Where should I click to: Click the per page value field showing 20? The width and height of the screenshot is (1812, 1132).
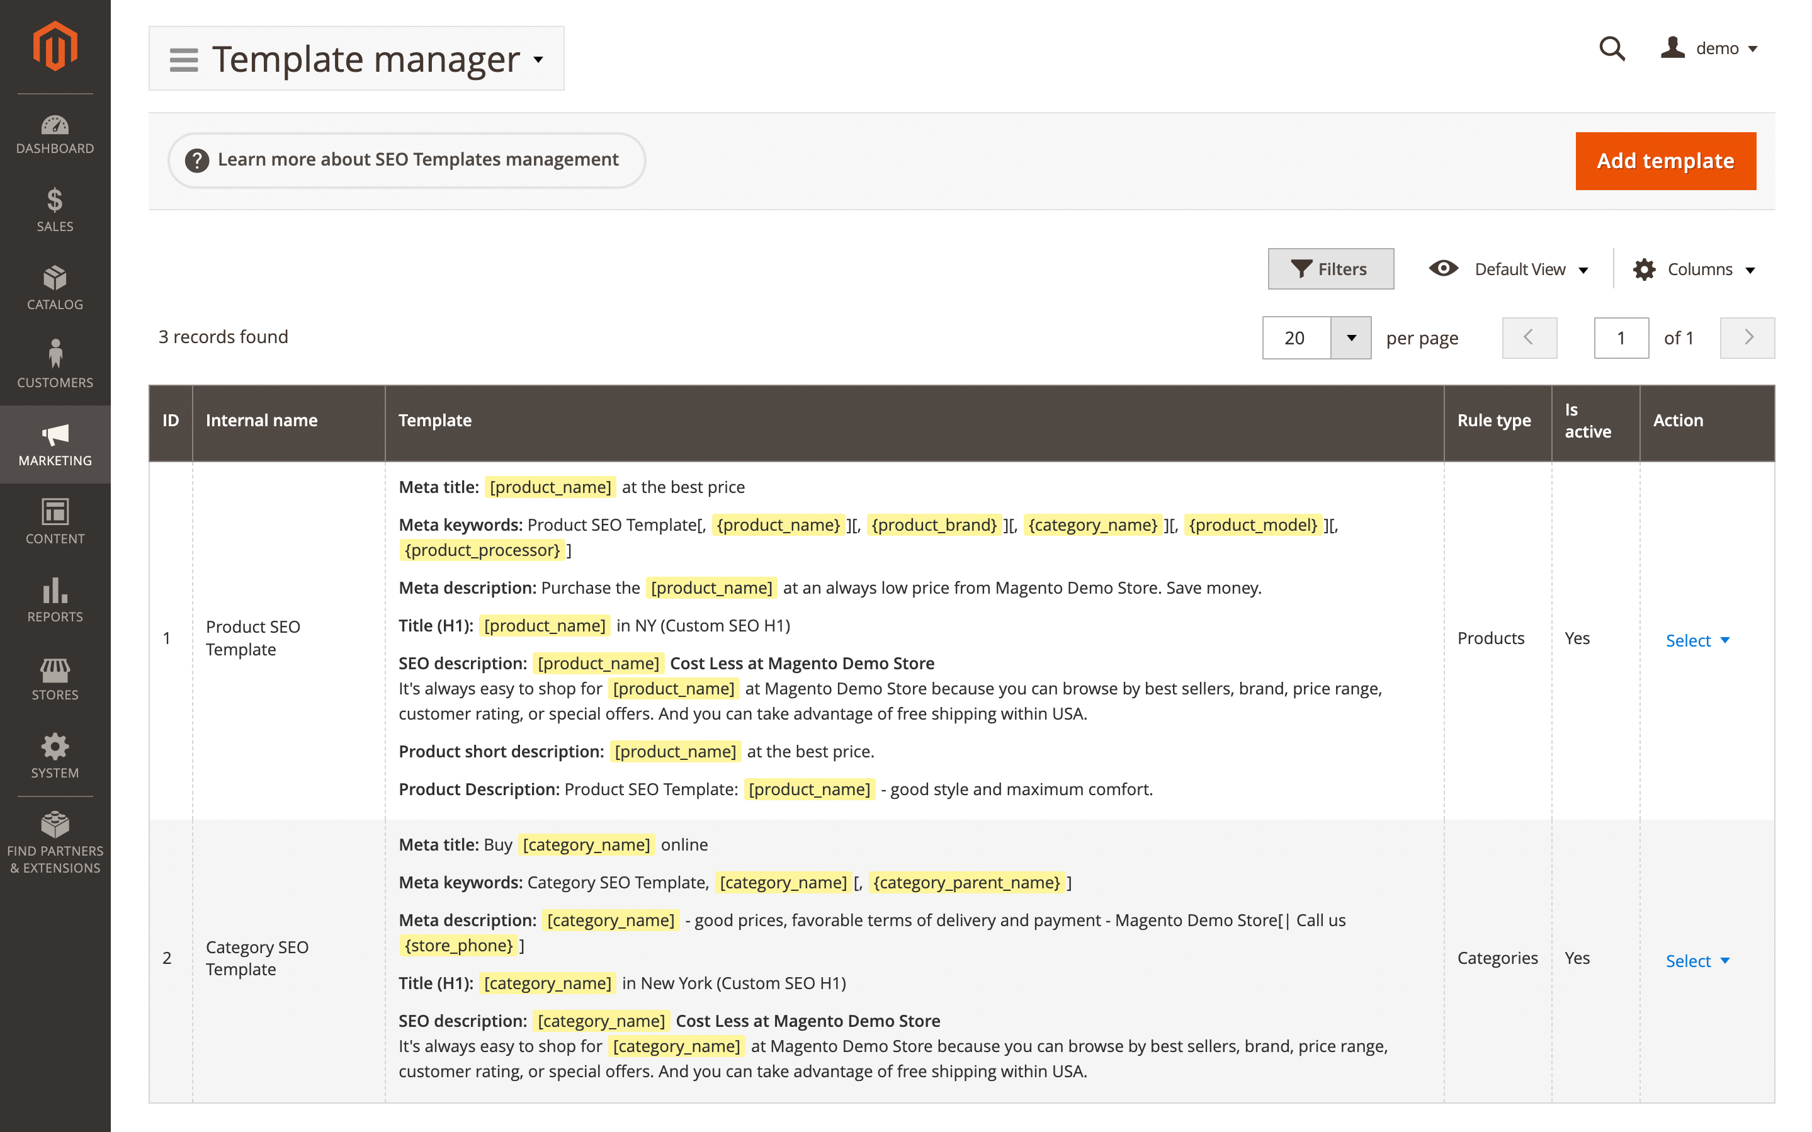pyautogui.click(x=1296, y=337)
